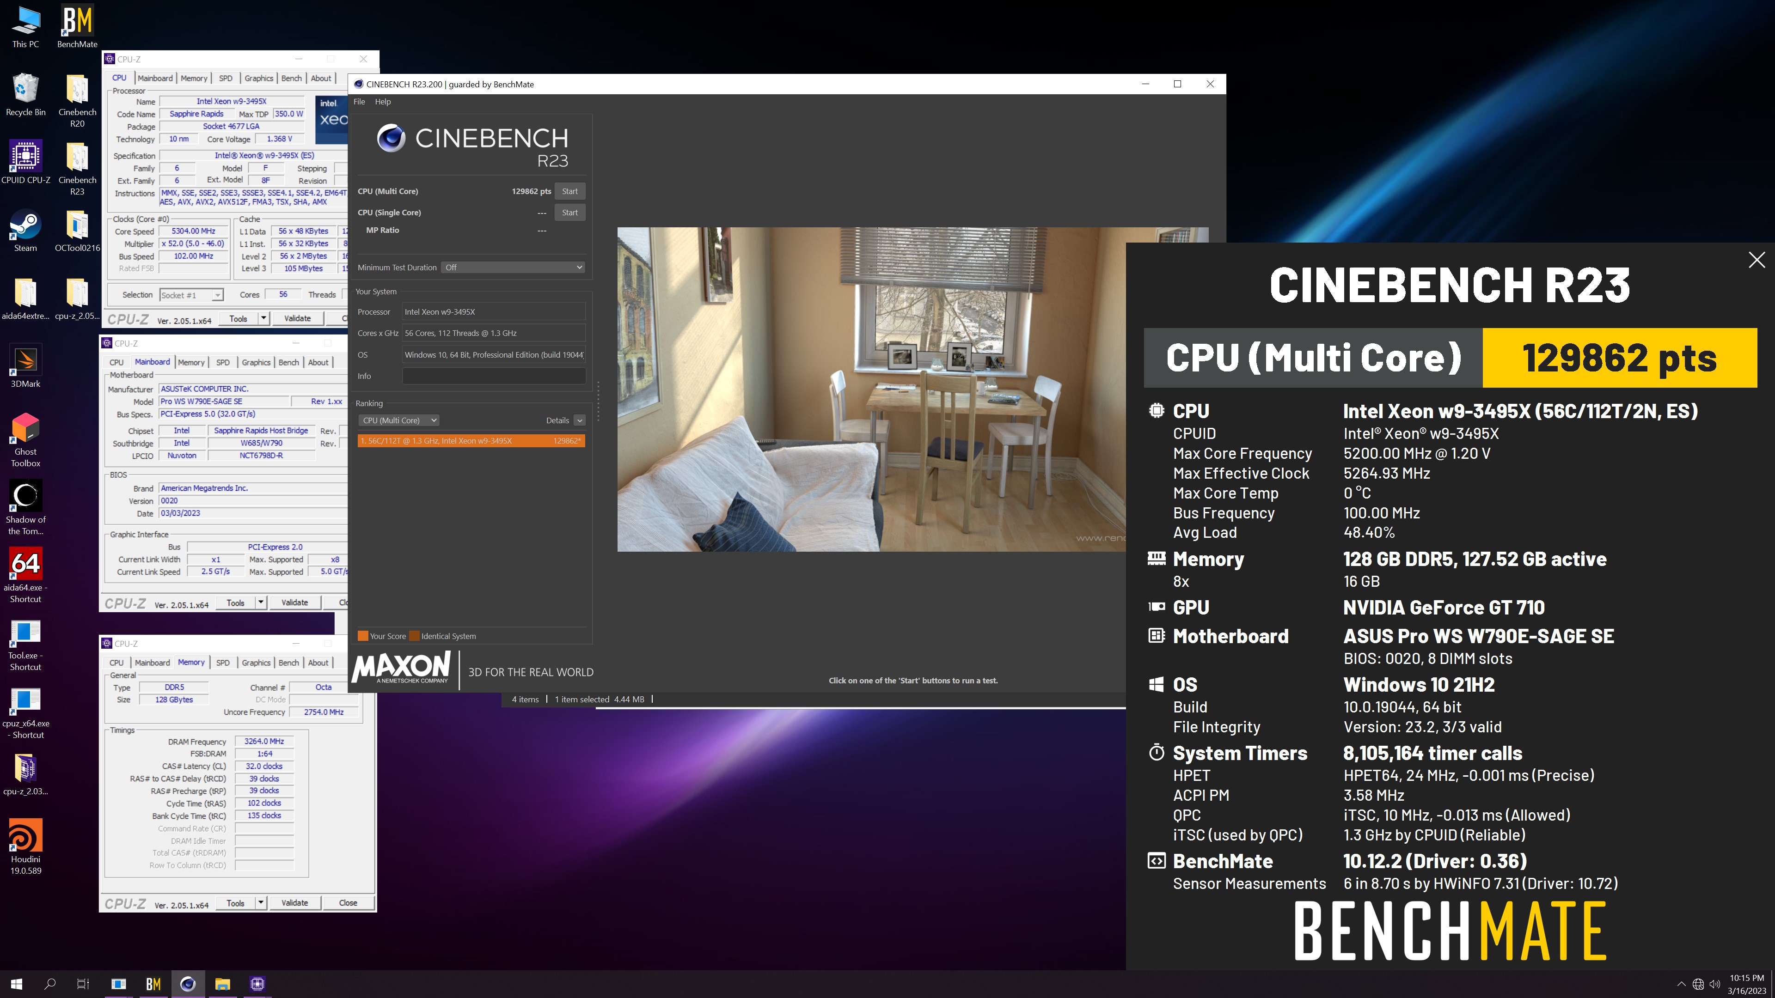This screenshot has width=1775, height=998.
Task: Launch Houdini 19.0.589 icon
Action: coord(25,847)
